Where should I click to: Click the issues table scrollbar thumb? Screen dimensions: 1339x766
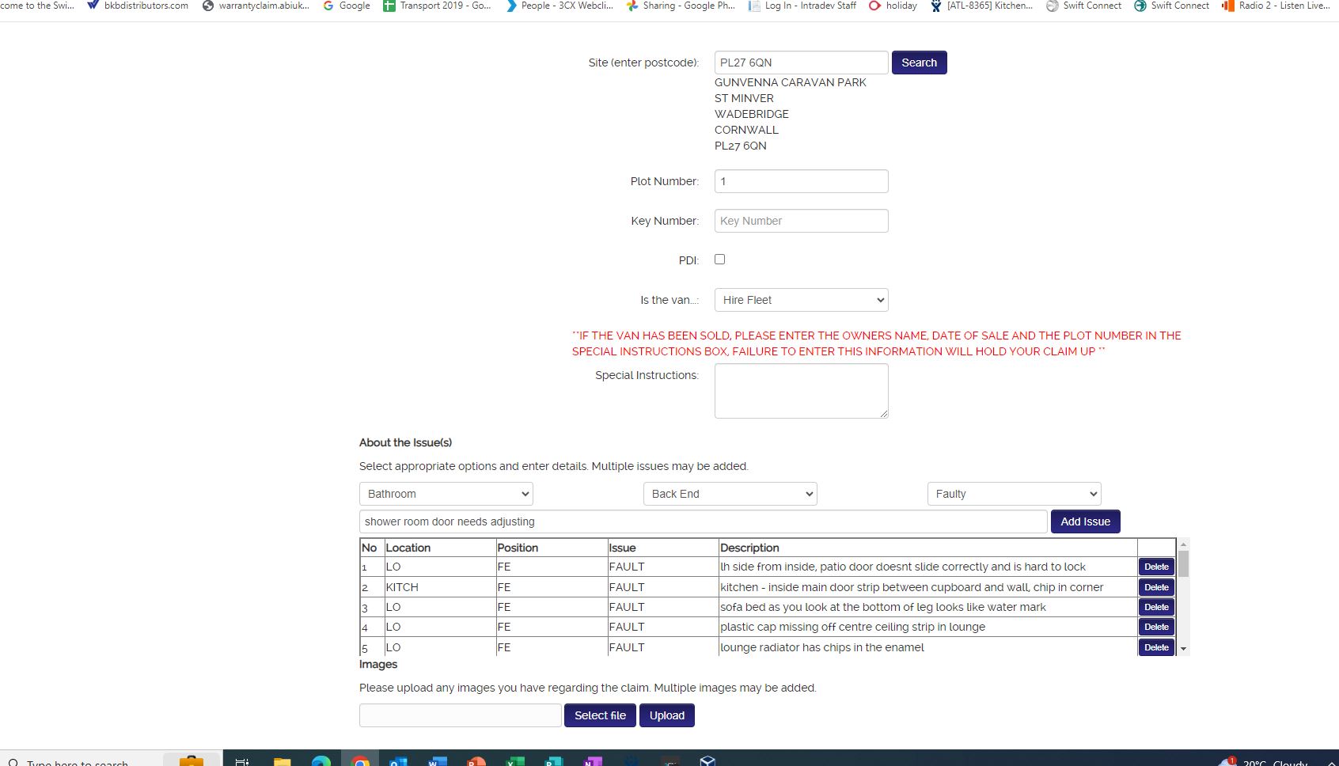(1183, 564)
